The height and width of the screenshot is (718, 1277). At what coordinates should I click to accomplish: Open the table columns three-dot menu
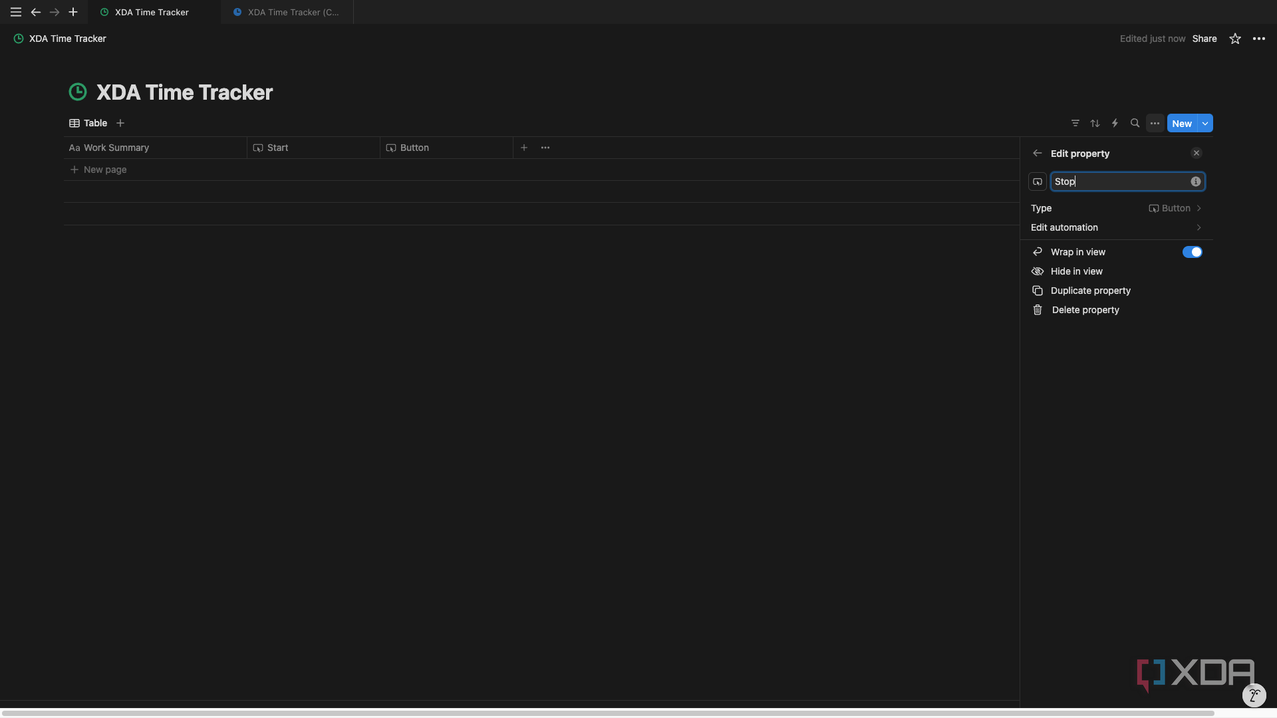coord(545,148)
